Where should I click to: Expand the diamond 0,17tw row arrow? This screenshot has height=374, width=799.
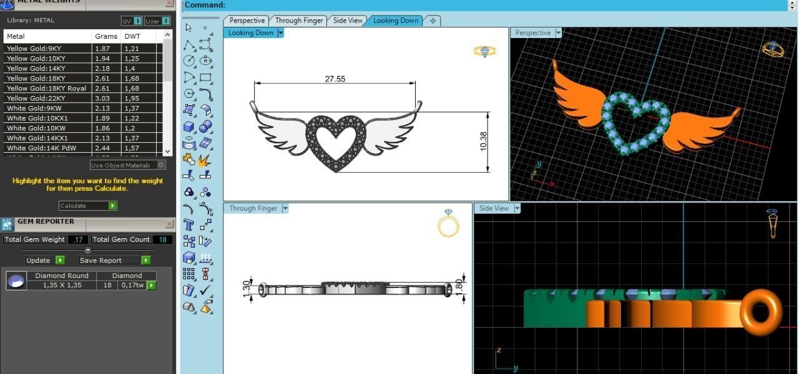click(151, 285)
